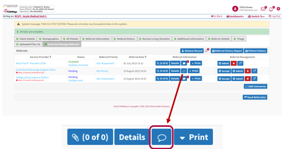Switch to the Demographics tab

tap(49, 39)
